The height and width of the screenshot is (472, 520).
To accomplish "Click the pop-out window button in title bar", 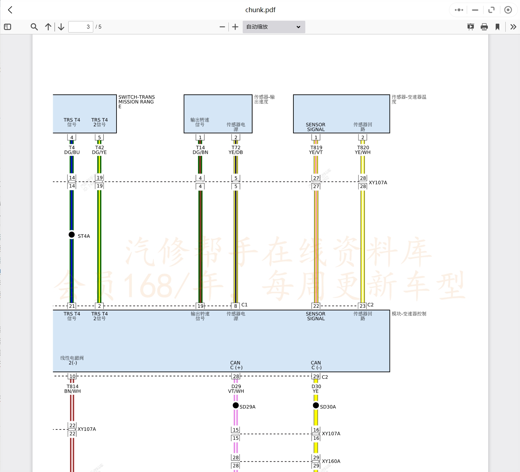I will pos(491,10).
